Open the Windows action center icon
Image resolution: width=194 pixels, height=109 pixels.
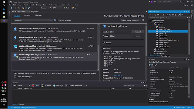(x=4, y=105)
